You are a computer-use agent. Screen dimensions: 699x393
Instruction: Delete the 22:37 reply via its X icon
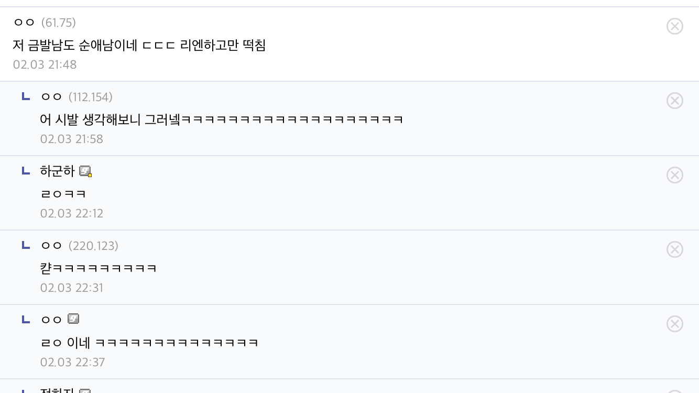pyautogui.click(x=674, y=324)
